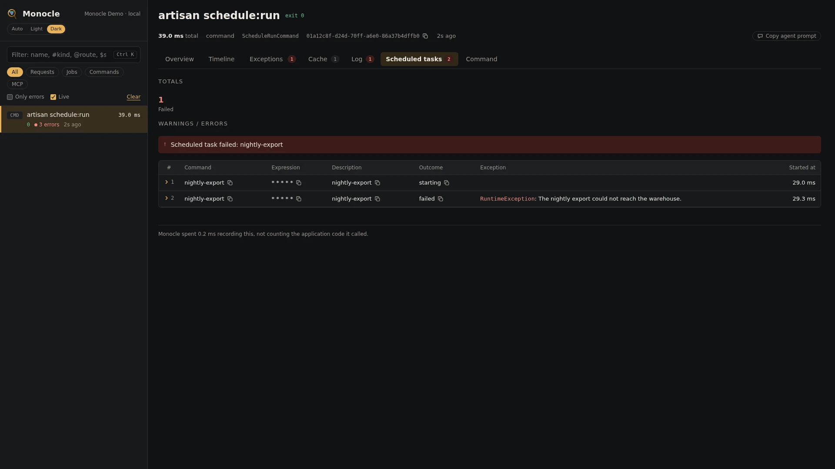Select the artisan schedule:run sidebar entry

coord(74,119)
